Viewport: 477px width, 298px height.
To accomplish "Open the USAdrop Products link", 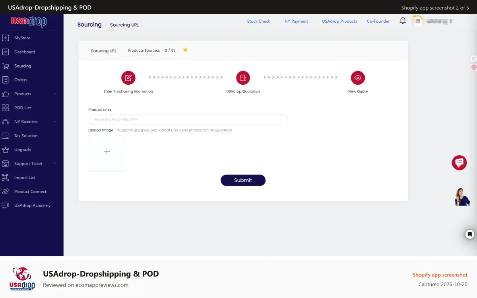I will [x=339, y=21].
